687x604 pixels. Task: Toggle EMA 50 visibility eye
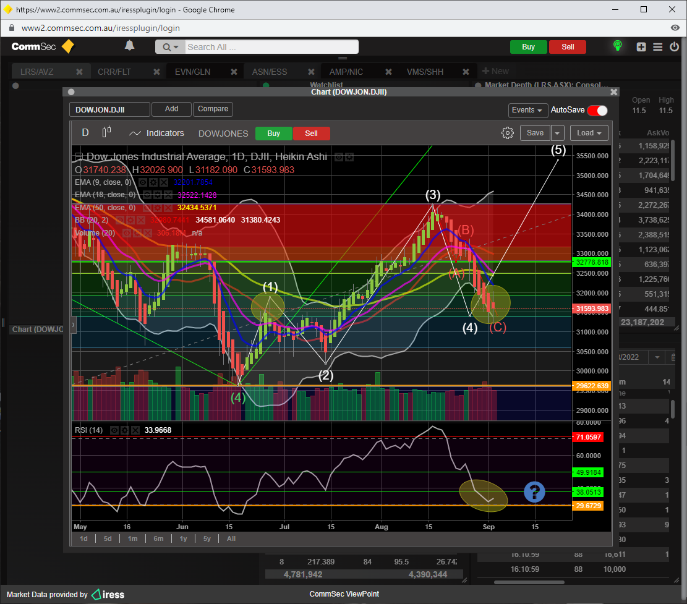pos(147,208)
